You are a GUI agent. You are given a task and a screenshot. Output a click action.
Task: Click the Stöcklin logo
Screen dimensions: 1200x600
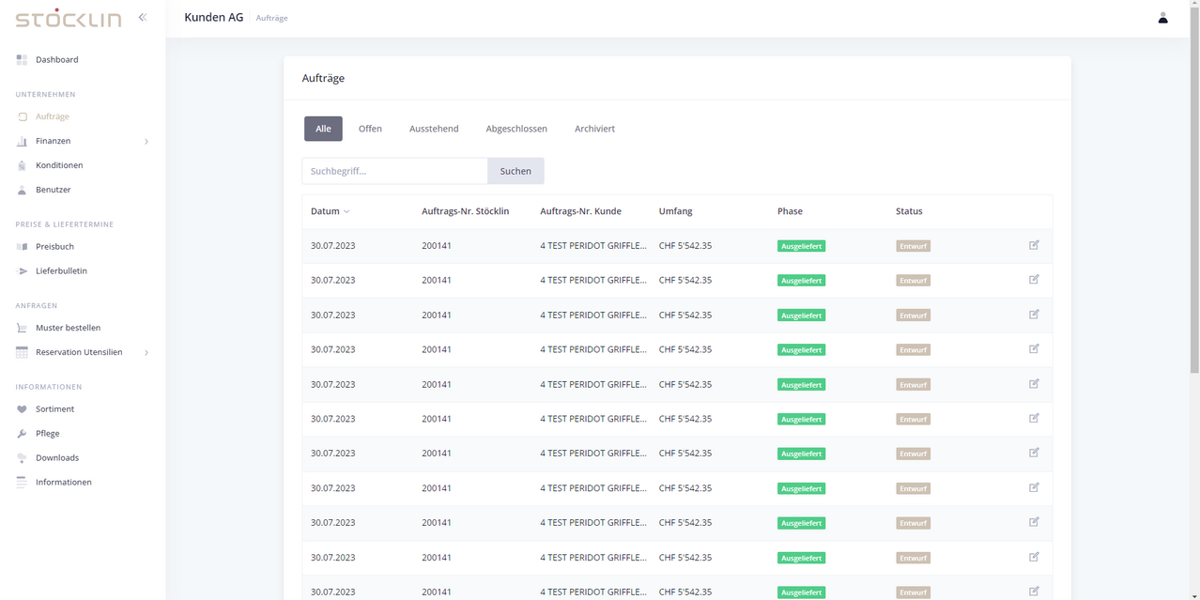click(x=68, y=17)
